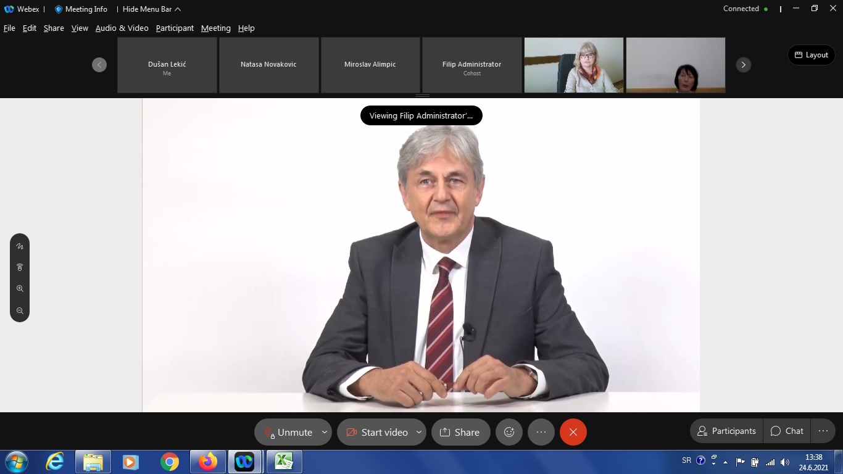Open the Help menu
Viewport: 843px width, 474px height.
246,28
